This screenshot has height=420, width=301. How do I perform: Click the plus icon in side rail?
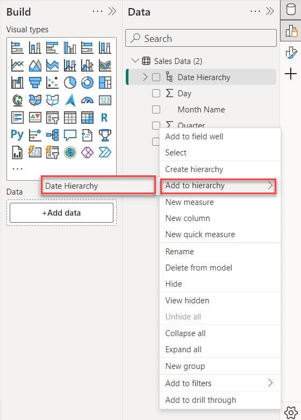tap(291, 74)
